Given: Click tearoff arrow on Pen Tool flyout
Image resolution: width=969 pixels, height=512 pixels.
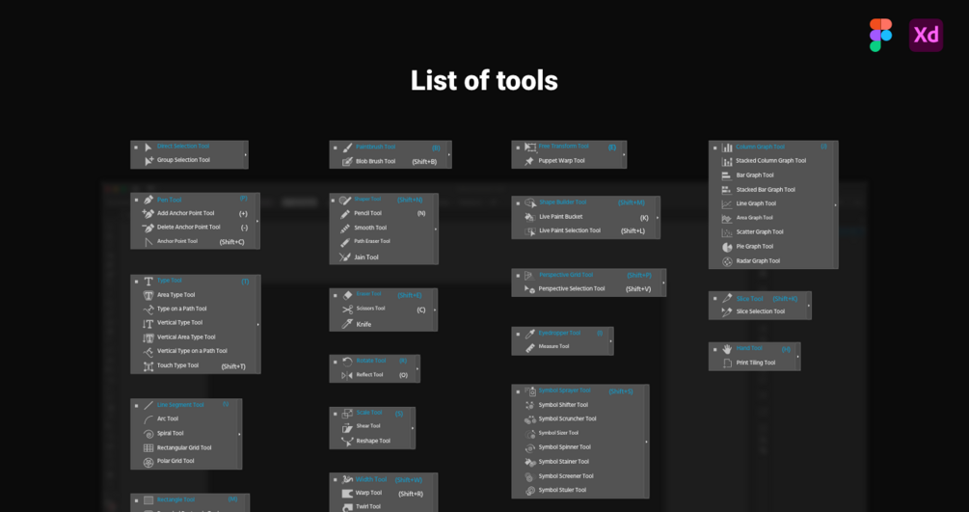Looking at the screenshot, I should [257, 221].
